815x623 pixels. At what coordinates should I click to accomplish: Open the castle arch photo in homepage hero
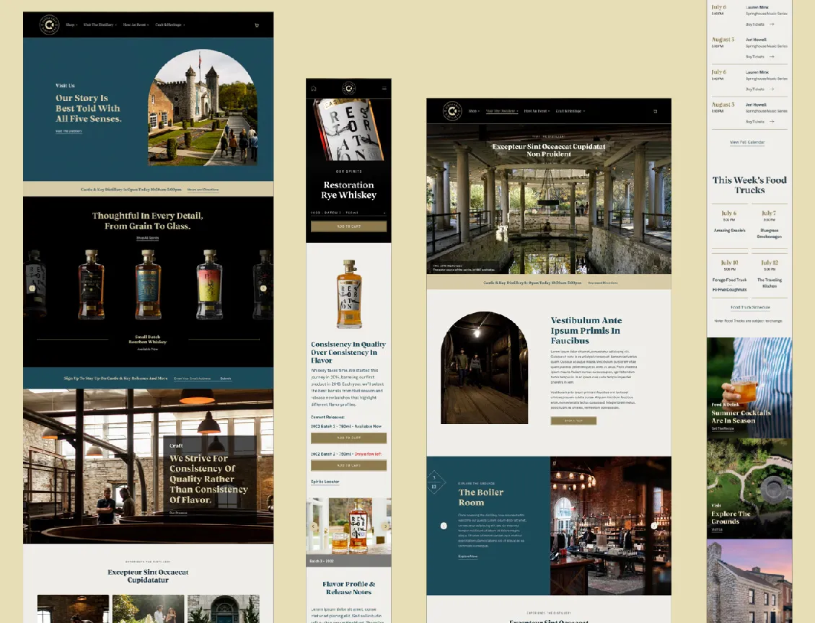(x=203, y=107)
